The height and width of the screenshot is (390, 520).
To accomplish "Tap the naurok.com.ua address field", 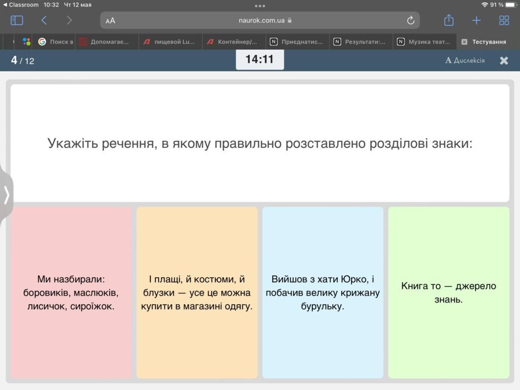I will (260, 20).
